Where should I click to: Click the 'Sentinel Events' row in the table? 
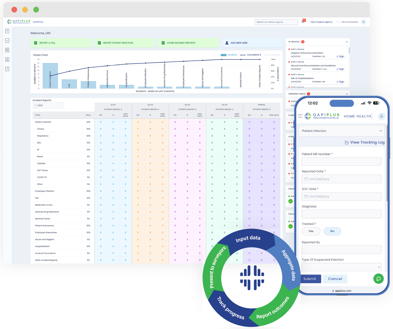pyautogui.click(x=156, y=219)
